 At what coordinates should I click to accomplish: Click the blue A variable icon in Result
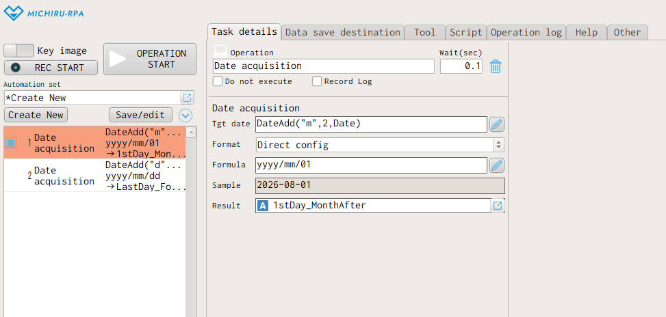[x=263, y=206]
